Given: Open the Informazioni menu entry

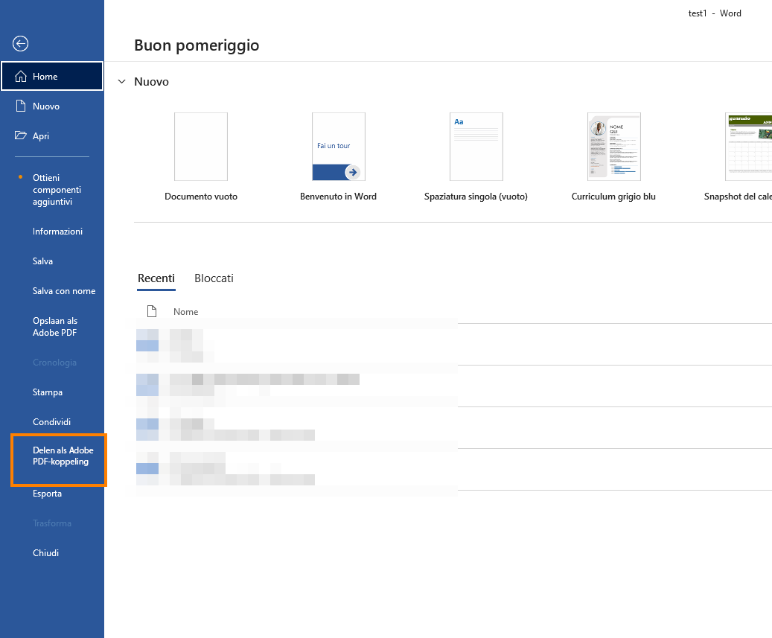Looking at the screenshot, I should [57, 231].
